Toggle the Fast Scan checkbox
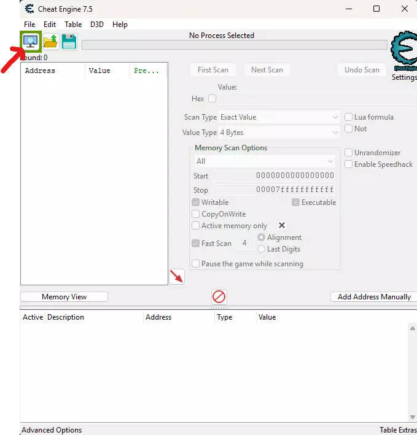Screen dimensions: 417x435 (x=195, y=244)
